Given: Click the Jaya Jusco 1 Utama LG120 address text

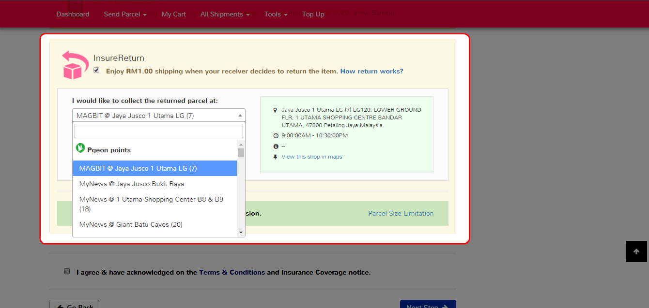Looking at the screenshot, I should click(351, 117).
